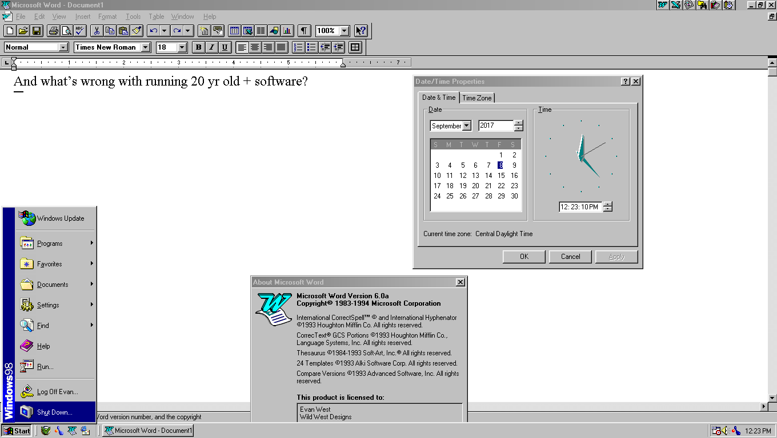Toggle Italic formatting
The width and height of the screenshot is (777, 438).
pos(211,47)
